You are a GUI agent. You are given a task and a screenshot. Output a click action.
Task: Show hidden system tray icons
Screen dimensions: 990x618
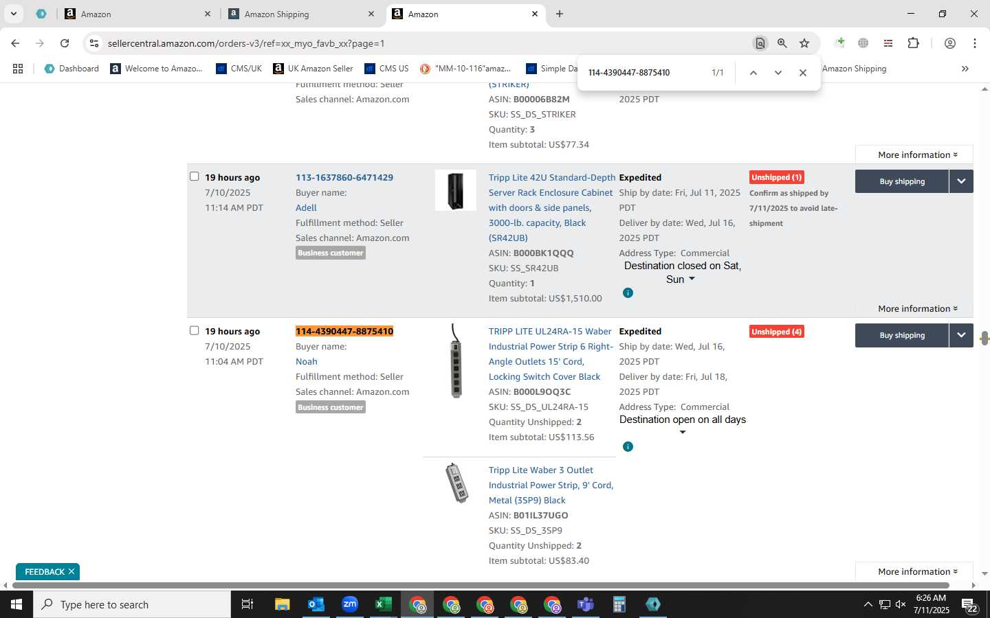(868, 604)
